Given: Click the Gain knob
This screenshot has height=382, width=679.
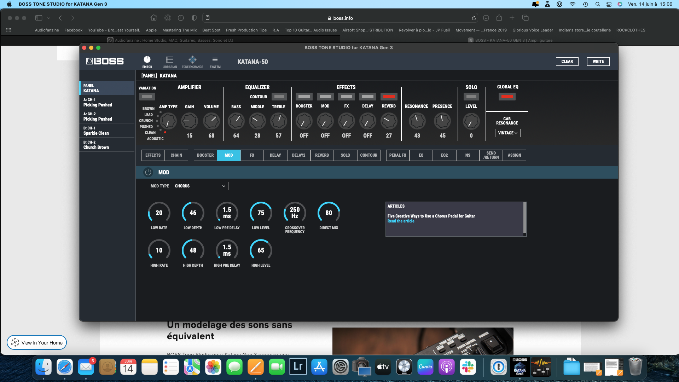Looking at the screenshot, I should tap(189, 121).
